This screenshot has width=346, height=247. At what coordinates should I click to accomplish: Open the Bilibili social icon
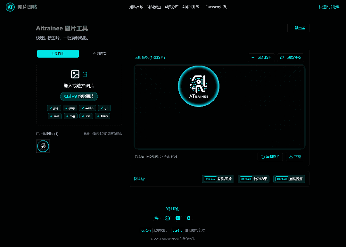click(167, 218)
